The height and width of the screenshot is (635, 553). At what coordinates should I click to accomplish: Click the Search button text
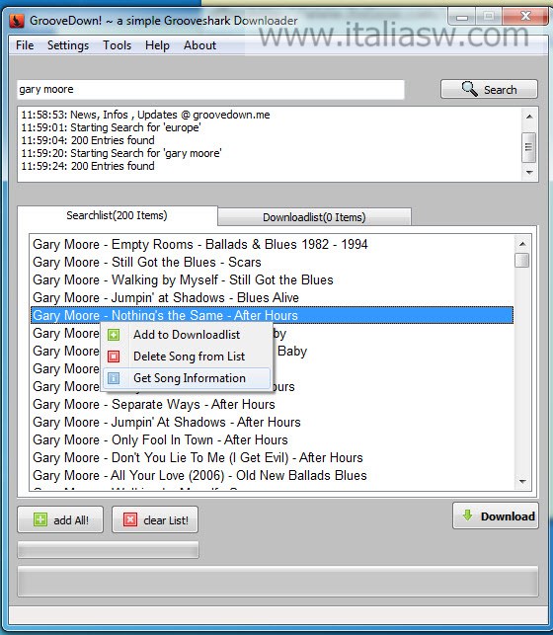click(x=501, y=90)
